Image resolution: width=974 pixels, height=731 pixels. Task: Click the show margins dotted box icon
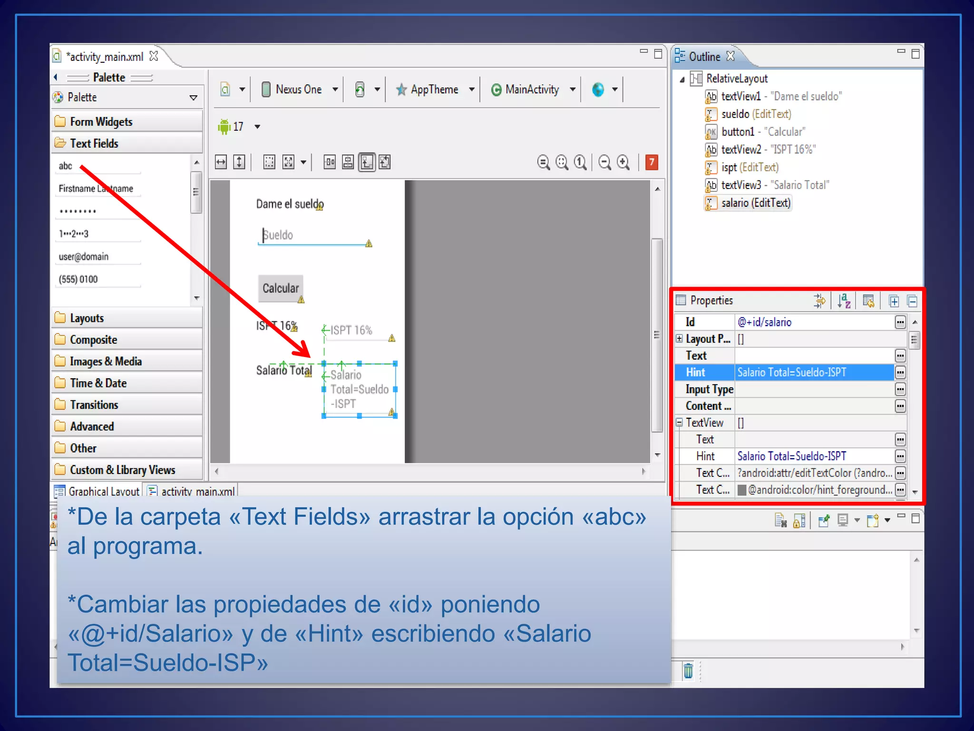[x=269, y=162]
